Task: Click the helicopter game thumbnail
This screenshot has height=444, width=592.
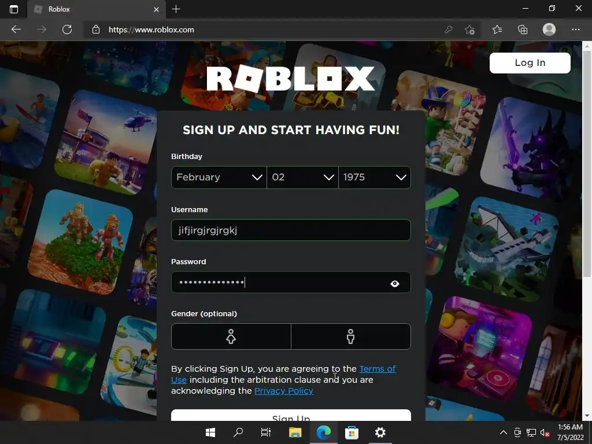Action: point(107,143)
